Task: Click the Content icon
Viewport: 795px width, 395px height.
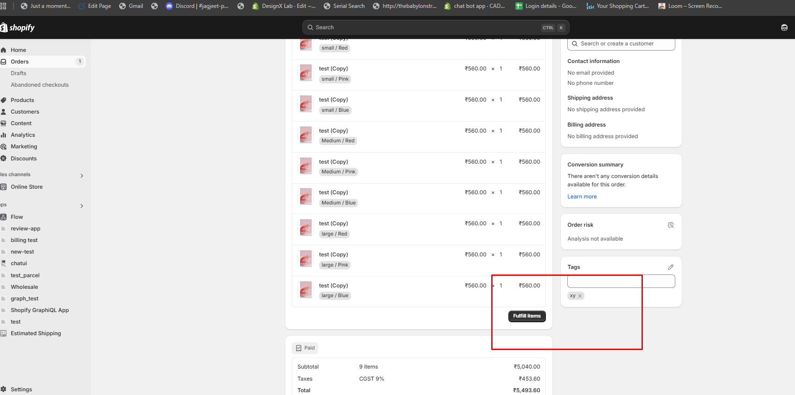Action: tap(3, 123)
